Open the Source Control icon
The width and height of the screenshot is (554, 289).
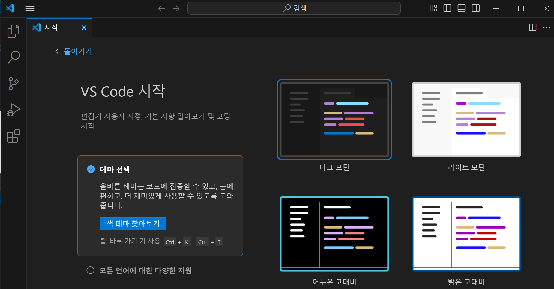[13, 83]
